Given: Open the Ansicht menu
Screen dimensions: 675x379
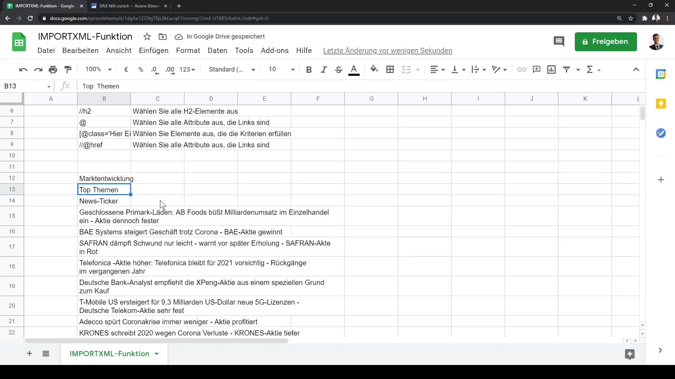Looking at the screenshot, I should pos(119,51).
